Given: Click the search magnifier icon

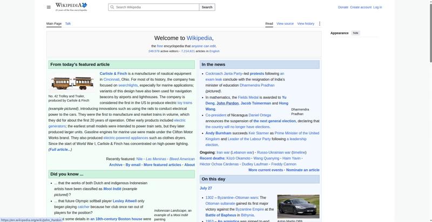Looking at the screenshot, I should click(112, 7).
